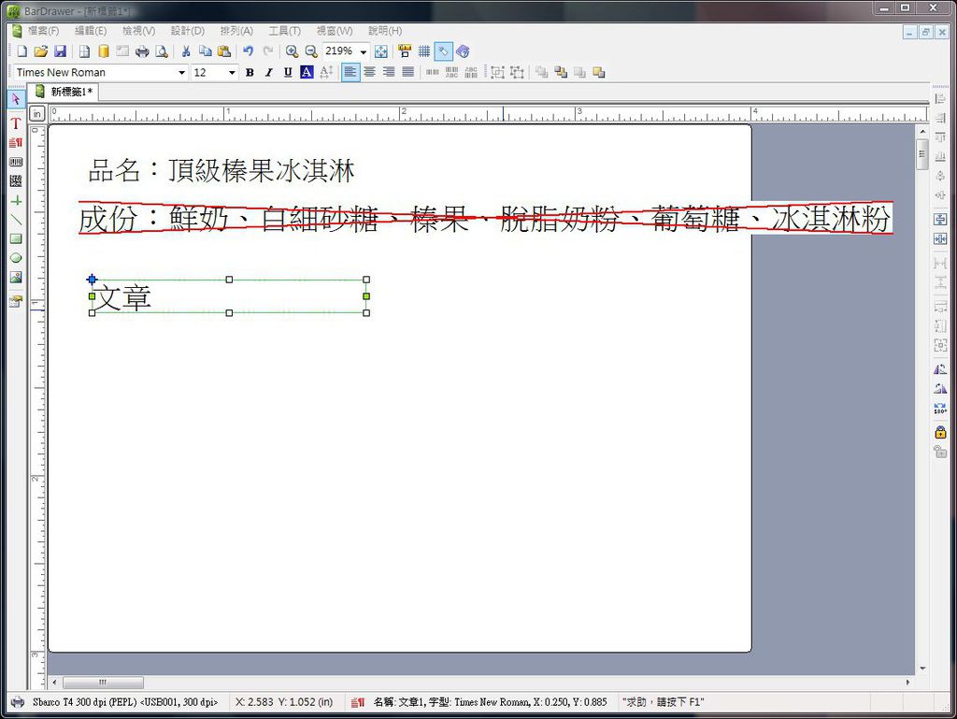Open the 視窗(W) menu

coord(335,31)
